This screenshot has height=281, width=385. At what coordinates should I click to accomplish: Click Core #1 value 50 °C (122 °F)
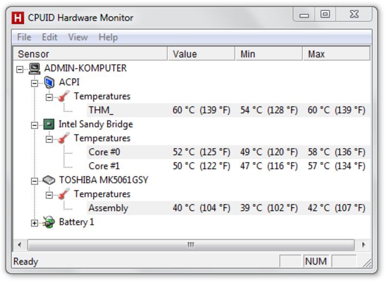click(x=201, y=166)
